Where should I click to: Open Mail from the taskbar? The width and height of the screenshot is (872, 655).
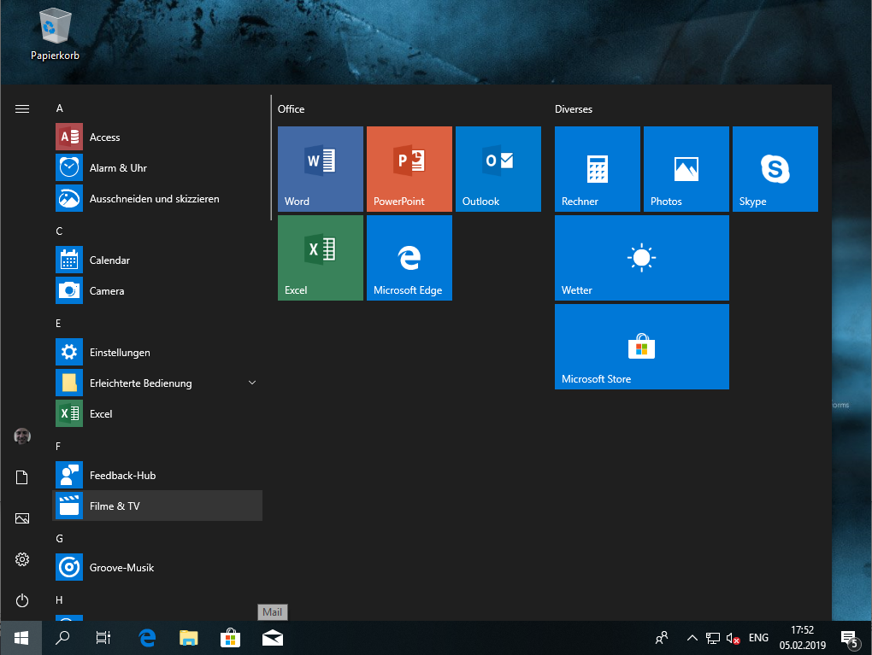tap(273, 638)
